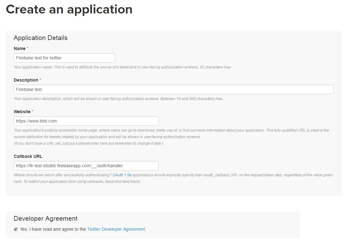Uncheck the Developer Agreement checkbox
The image size is (349, 241).
click(16, 229)
